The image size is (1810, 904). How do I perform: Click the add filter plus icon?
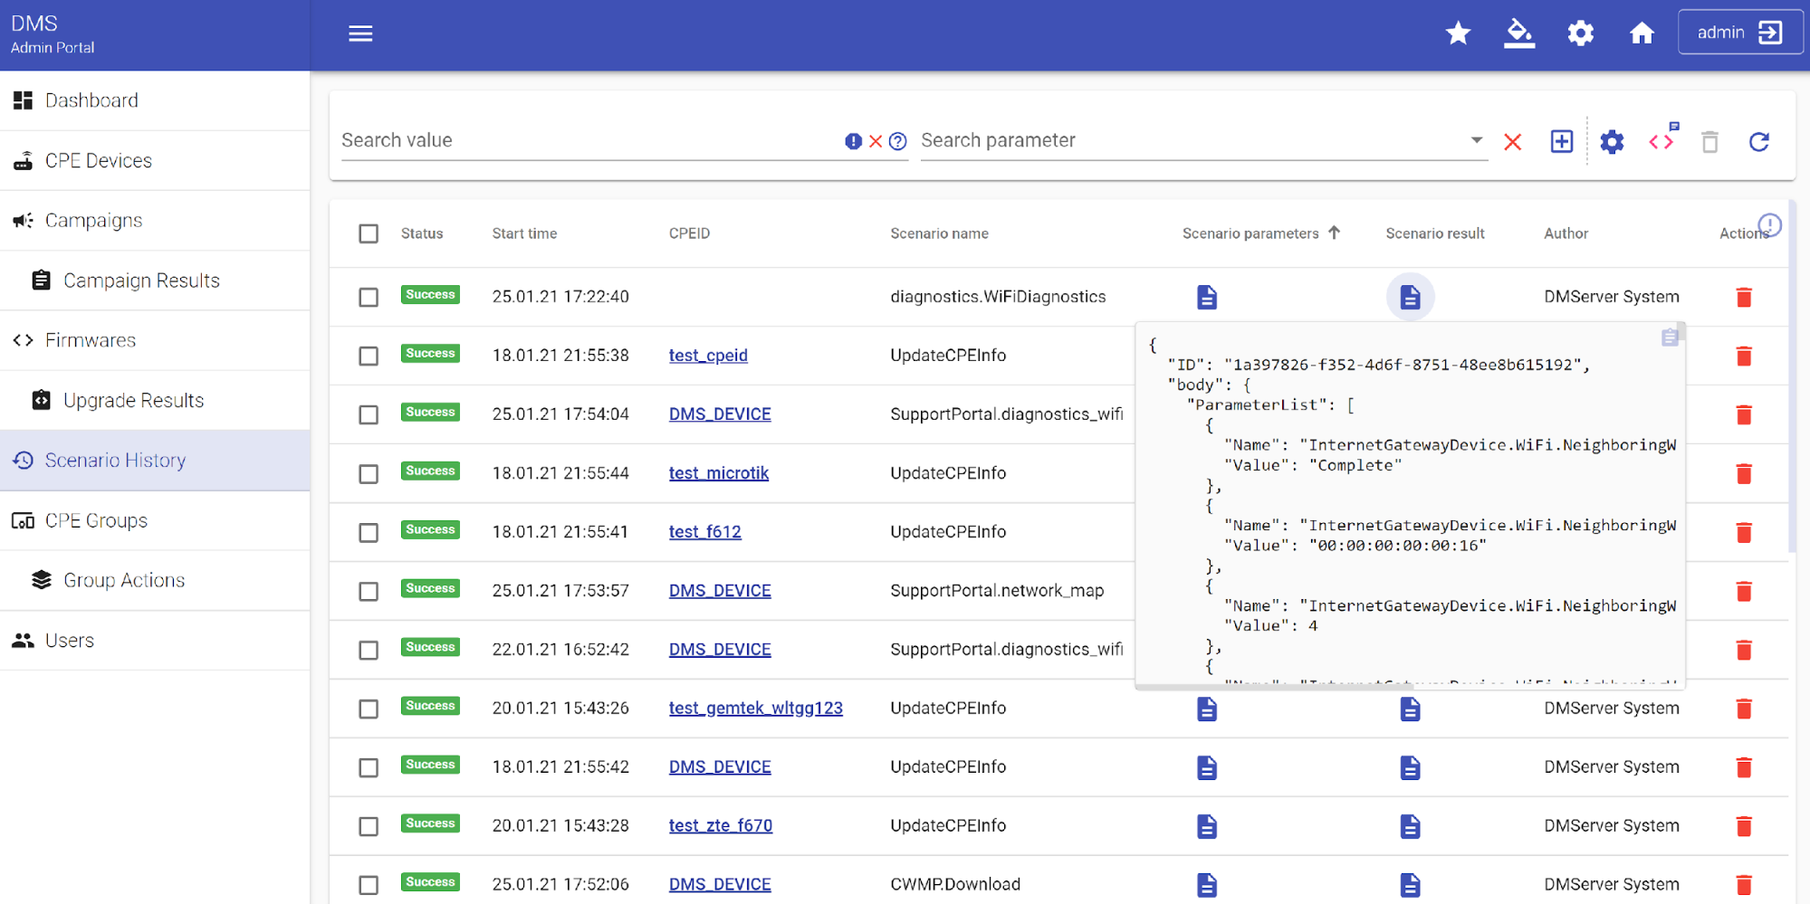click(x=1561, y=142)
